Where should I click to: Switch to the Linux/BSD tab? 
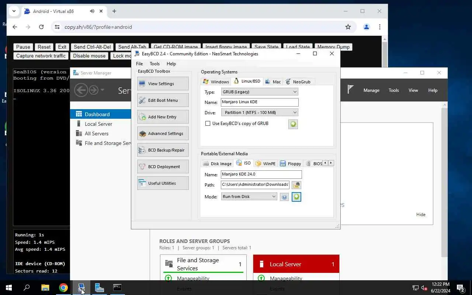pos(247,81)
